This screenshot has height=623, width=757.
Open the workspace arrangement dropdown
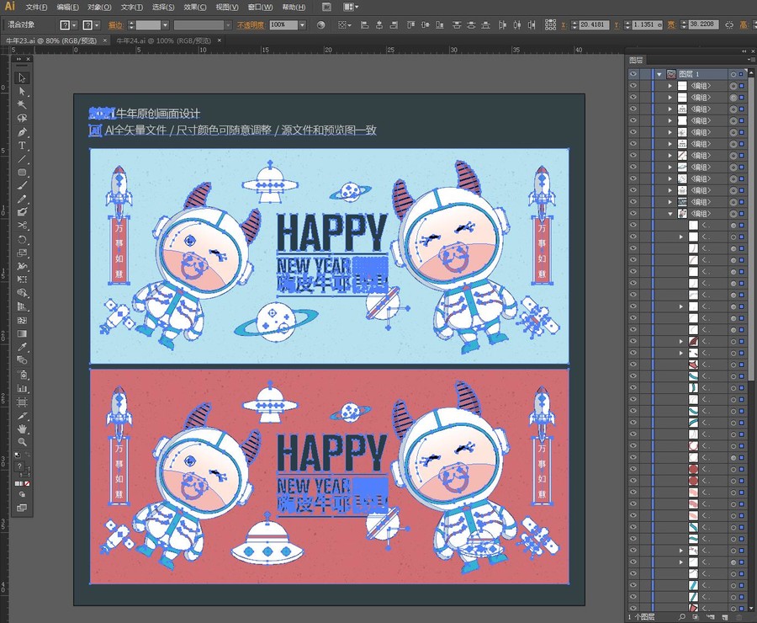pos(351,7)
